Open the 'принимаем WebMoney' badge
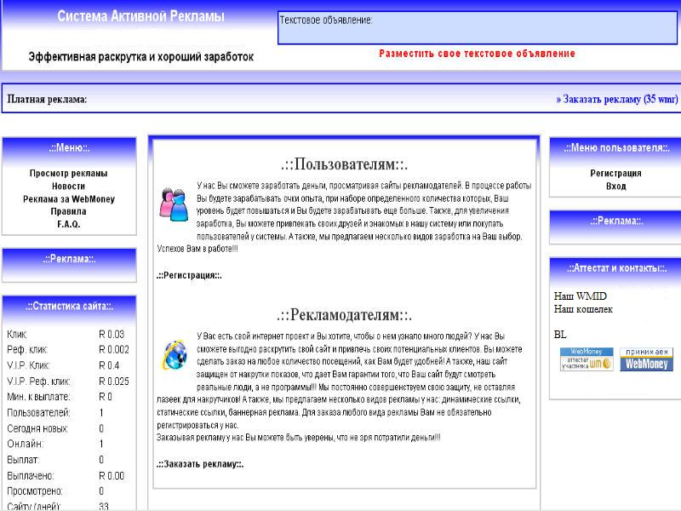Viewport: 681px width, 511px height. 646,359
